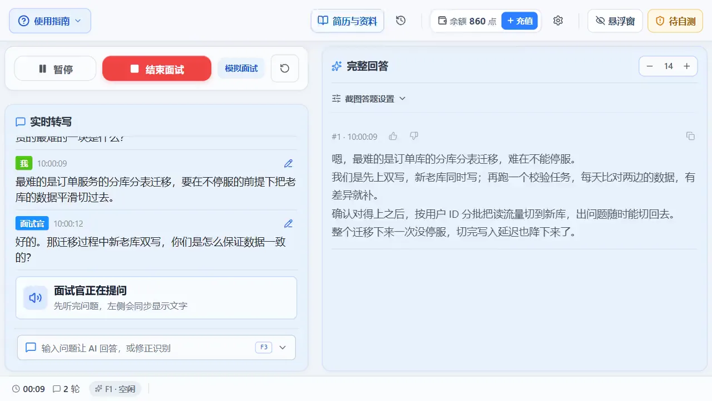Screen dimensions: 712x401
Task: Click the 余额 860 点 balance text
Action: (473, 21)
